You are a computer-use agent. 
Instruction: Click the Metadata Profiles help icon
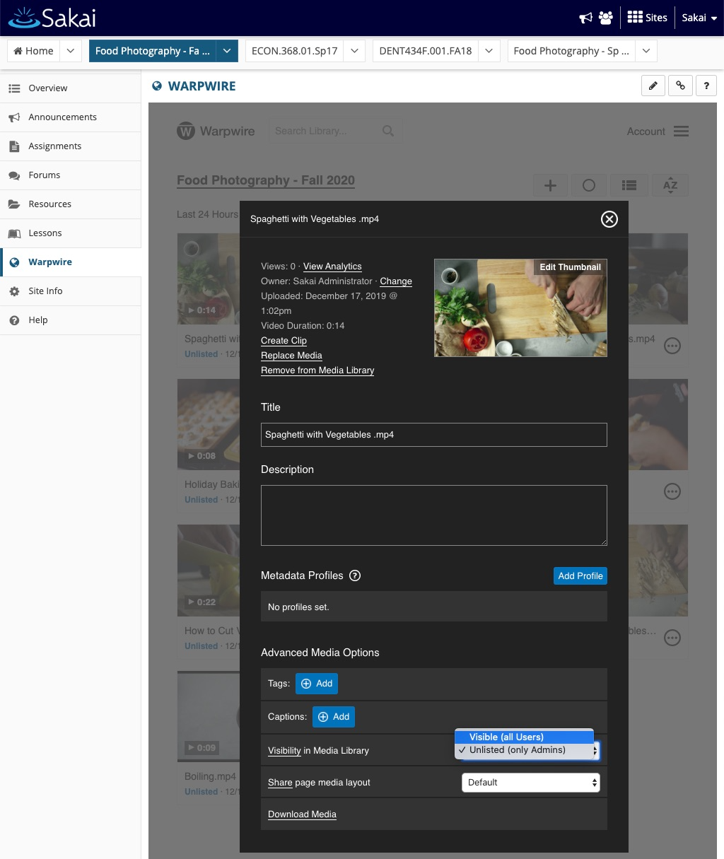tap(355, 575)
